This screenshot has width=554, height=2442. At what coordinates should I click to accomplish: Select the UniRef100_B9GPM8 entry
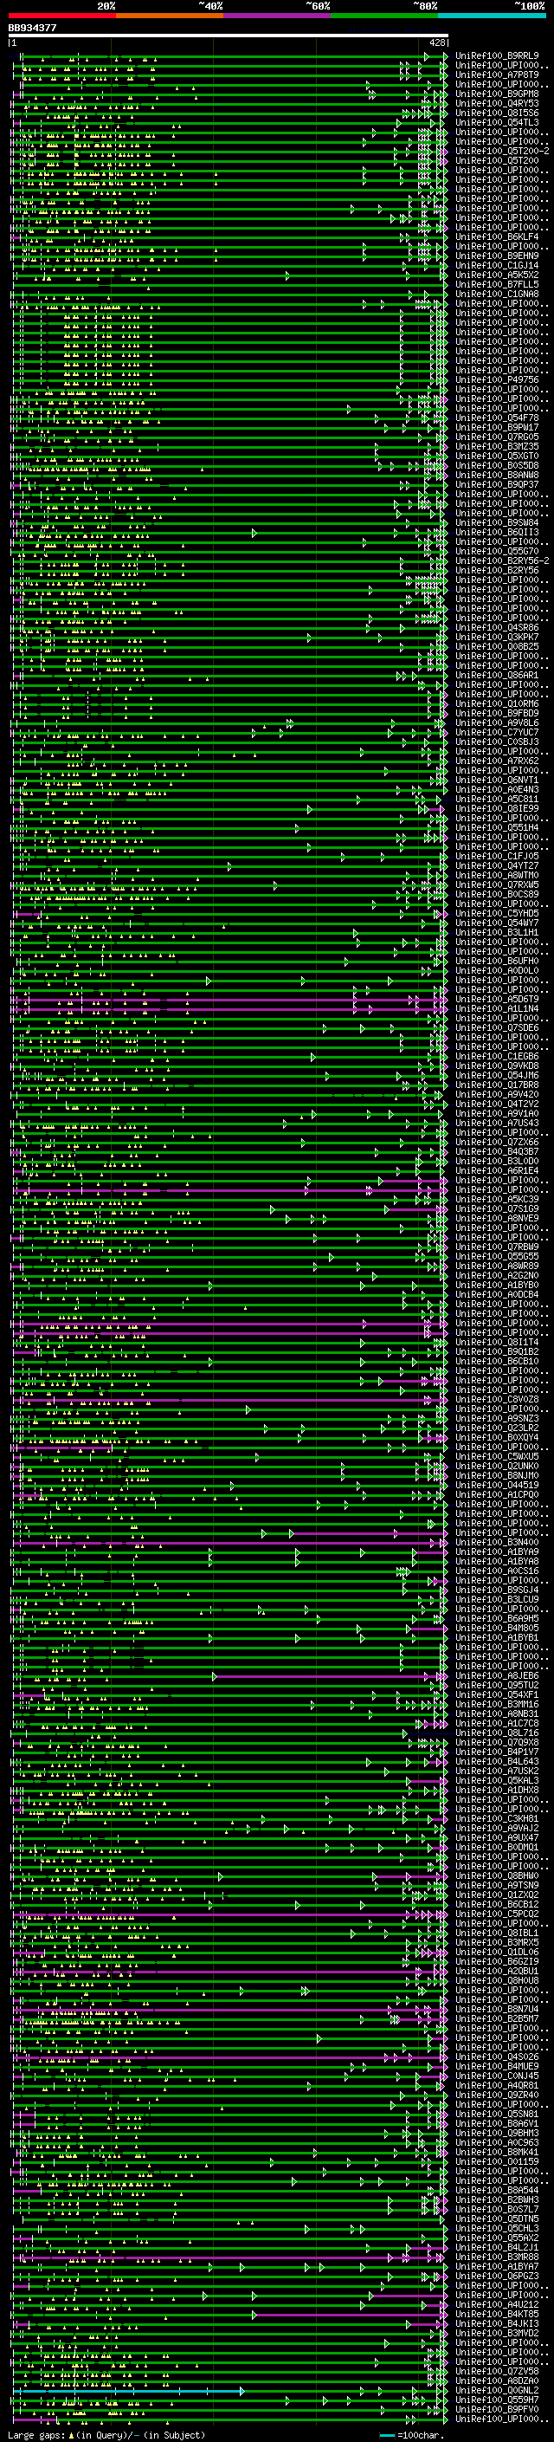tap(497, 94)
